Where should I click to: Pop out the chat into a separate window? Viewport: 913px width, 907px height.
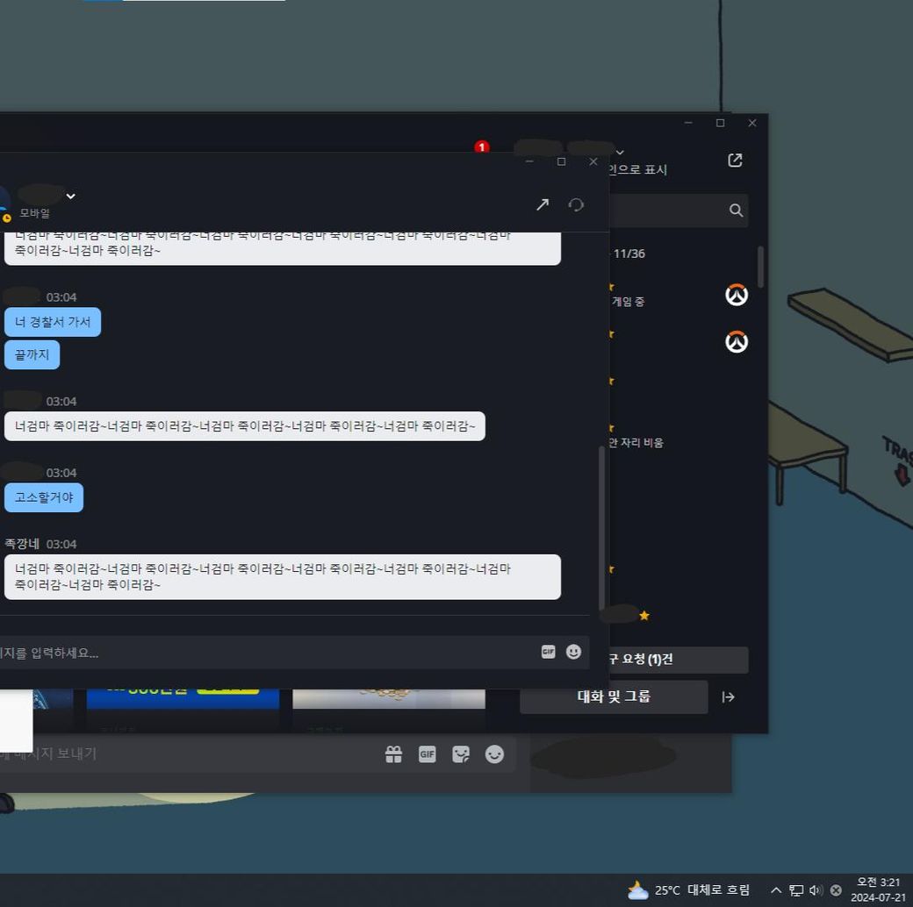pyautogui.click(x=543, y=204)
